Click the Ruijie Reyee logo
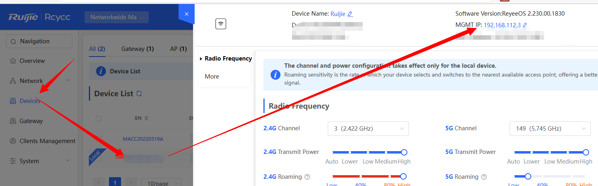Viewport: 598px width, 186px height. tap(39, 18)
